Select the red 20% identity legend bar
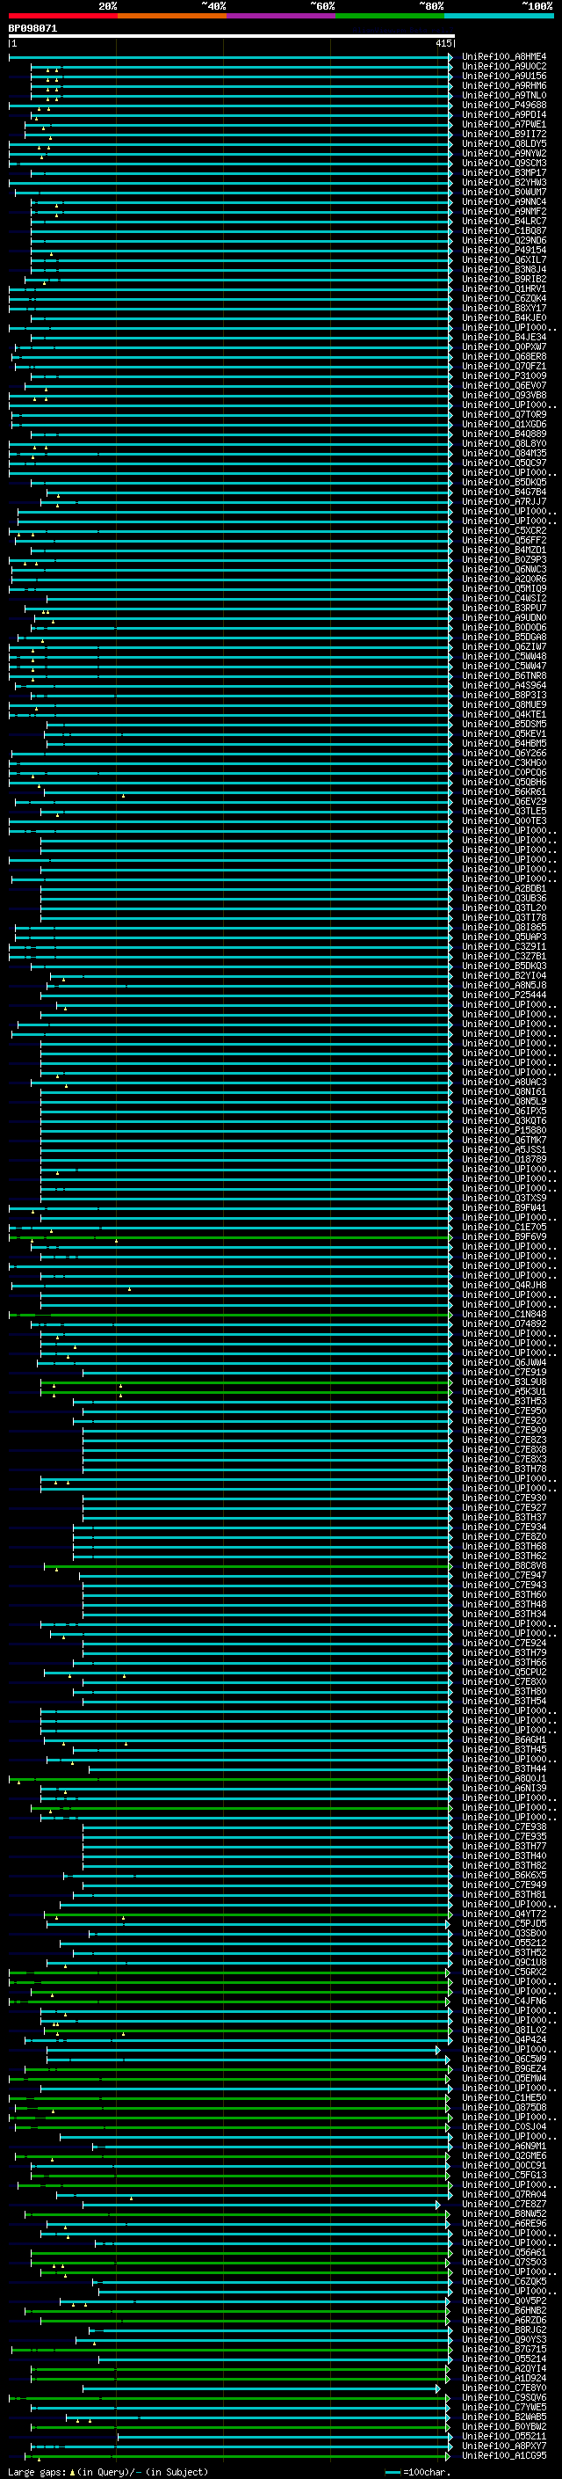The height and width of the screenshot is (2479, 562). click(62, 16)
